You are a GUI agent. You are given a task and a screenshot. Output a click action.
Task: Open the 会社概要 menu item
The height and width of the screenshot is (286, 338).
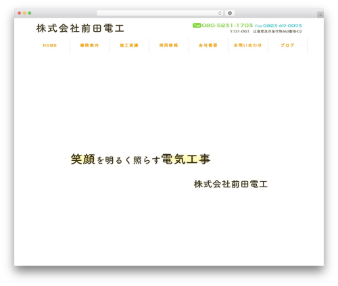click(208, 45)
